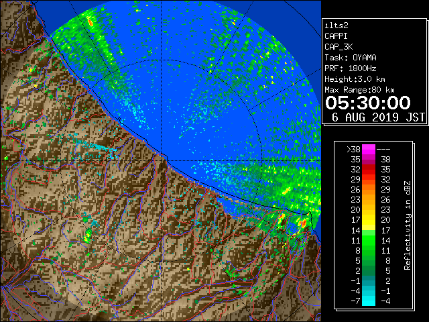Viewport: 429px width, 322px height.
Task: Click the "PRF: 1800Hz" entry
Action: click(x=351, y=68)
